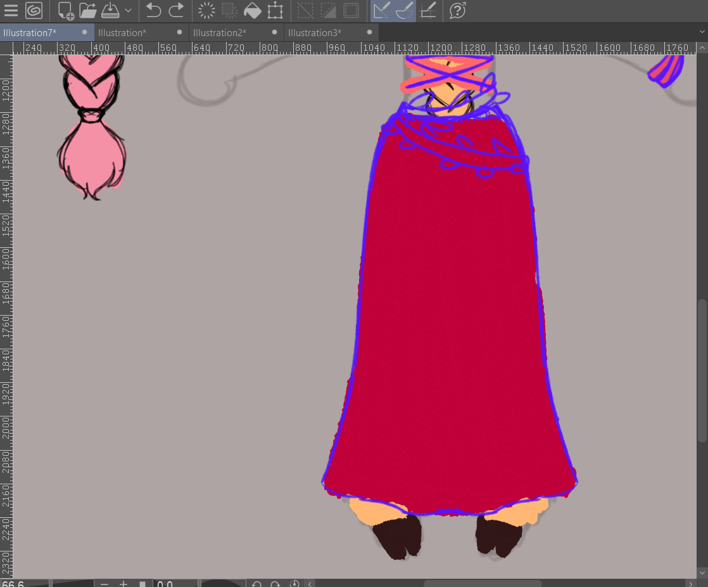Viewport: 708px width, 587px height.
Task: Expand the save options dropdown arrow
Action: (x=128, y=11)
